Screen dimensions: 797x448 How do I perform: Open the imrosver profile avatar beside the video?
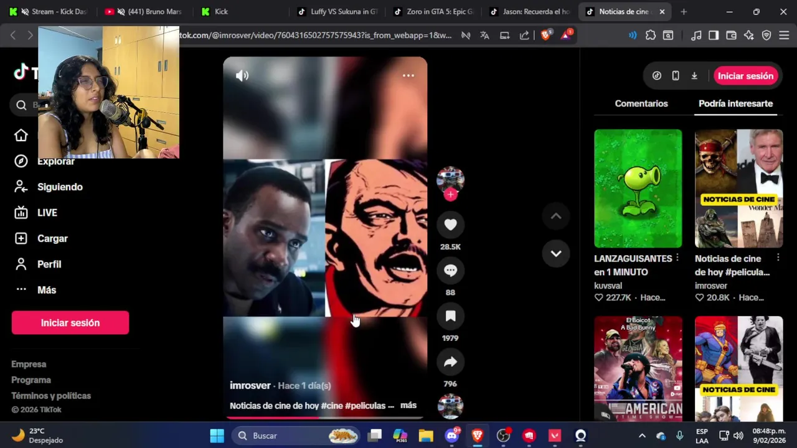click(x=450, y=179)
